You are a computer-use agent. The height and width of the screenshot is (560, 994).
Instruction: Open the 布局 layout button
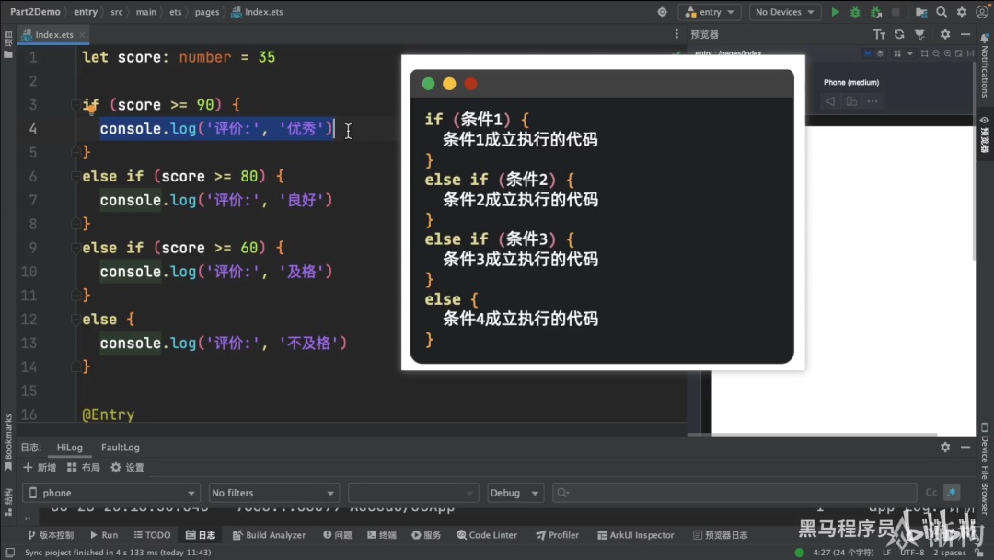[x=84, y=467]
